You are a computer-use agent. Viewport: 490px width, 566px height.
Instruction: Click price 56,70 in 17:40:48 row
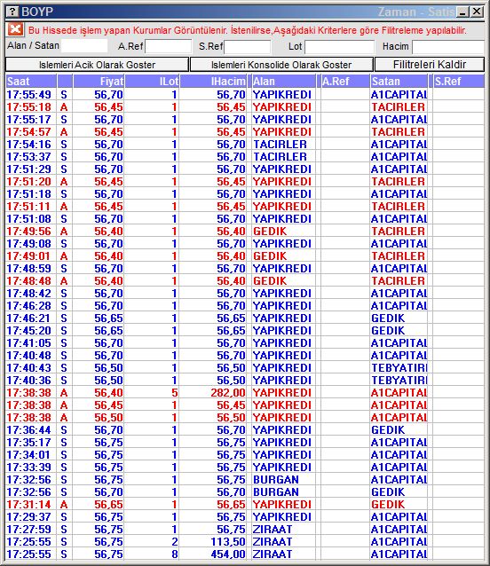[108, 356]
